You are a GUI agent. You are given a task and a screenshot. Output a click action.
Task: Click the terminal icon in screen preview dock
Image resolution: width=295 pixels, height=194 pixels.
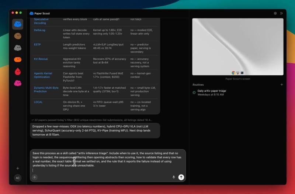click(242, 73)
